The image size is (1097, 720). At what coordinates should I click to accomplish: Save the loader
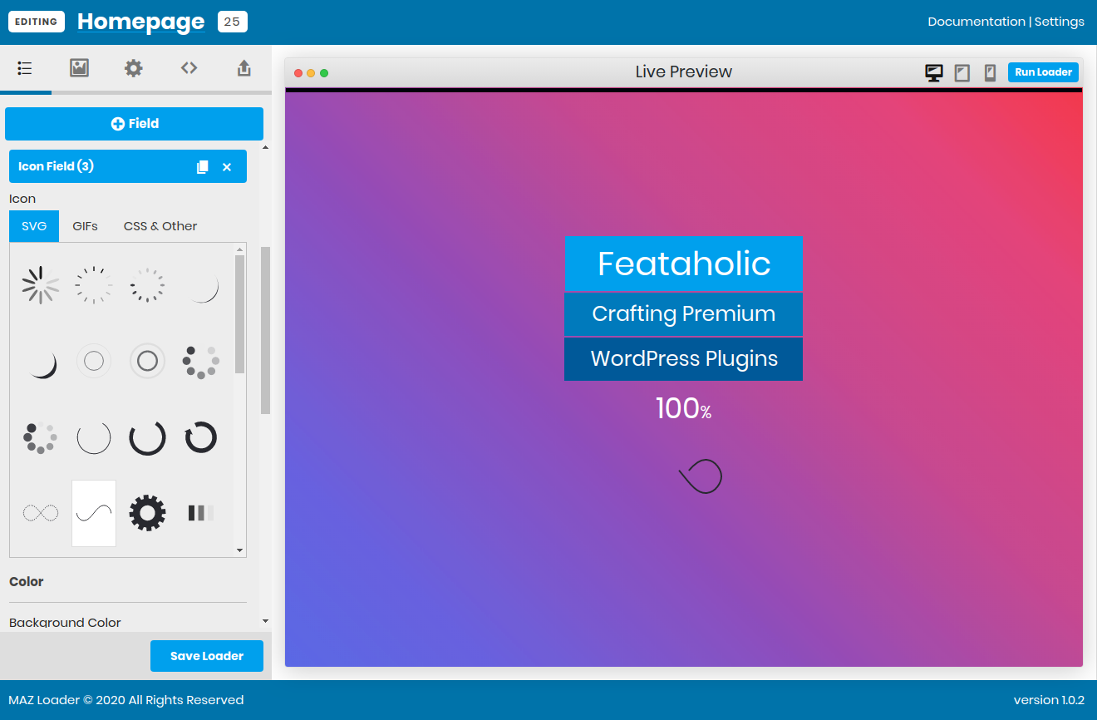click(x=207, y=656)
